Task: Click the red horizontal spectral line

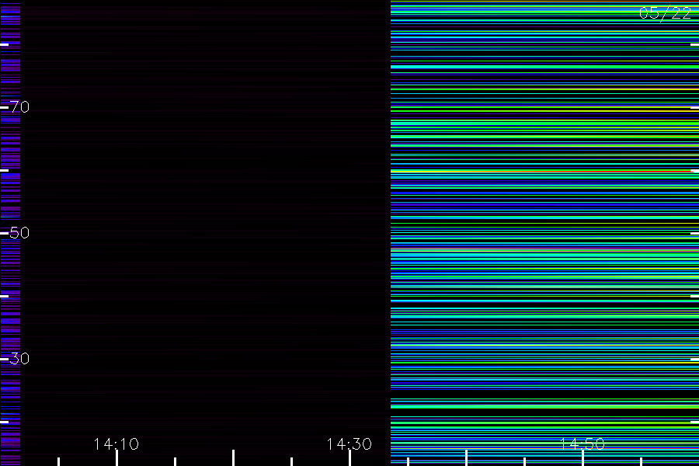Action: [x=541, y=171]
